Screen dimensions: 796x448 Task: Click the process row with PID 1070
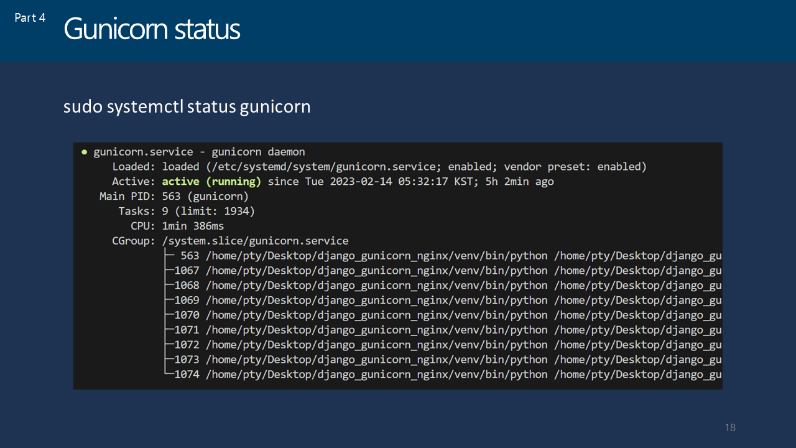443,315
